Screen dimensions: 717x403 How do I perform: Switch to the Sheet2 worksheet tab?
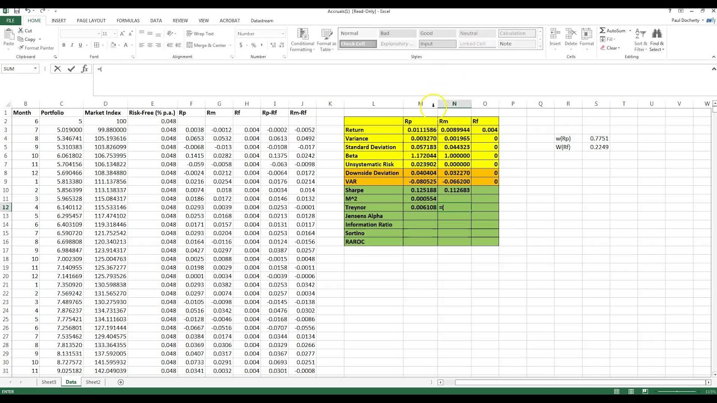pyautogui.click(x=93, y=382)
